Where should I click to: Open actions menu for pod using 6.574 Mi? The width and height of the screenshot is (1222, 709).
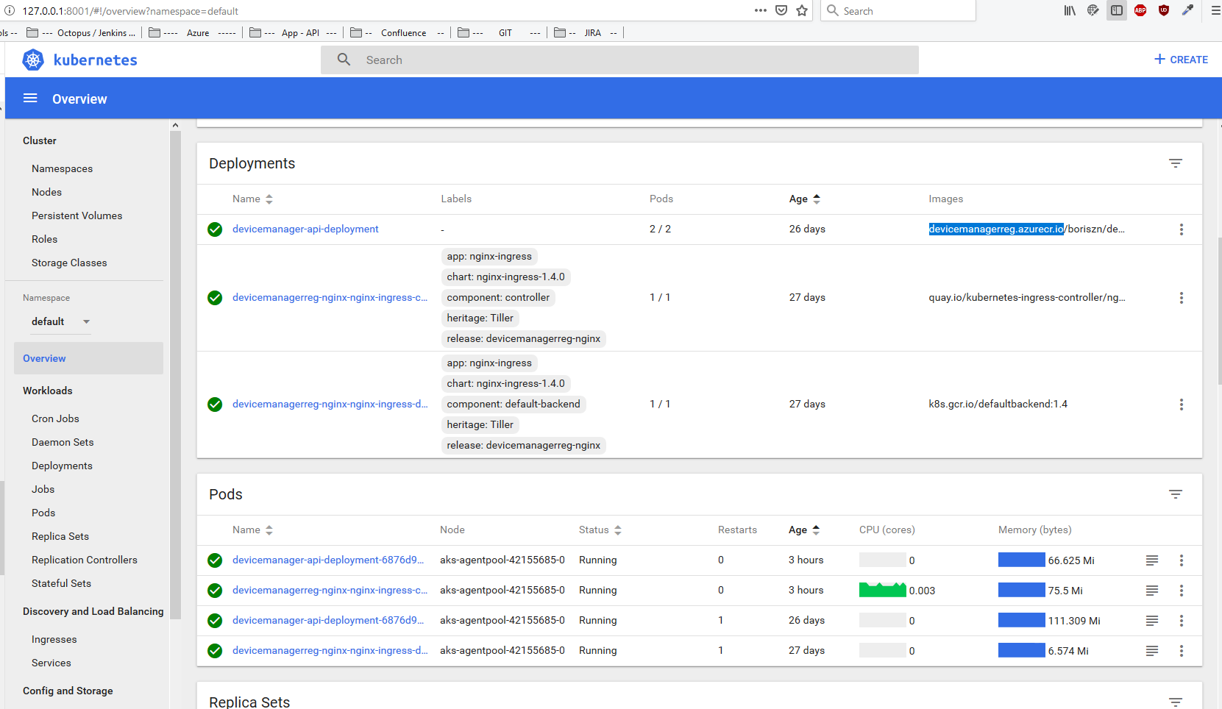coord(1182,651)
